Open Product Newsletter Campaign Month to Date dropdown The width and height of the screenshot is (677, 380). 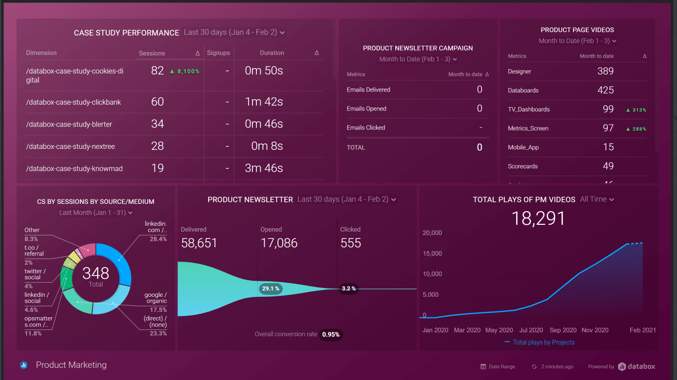pos(418,59)
